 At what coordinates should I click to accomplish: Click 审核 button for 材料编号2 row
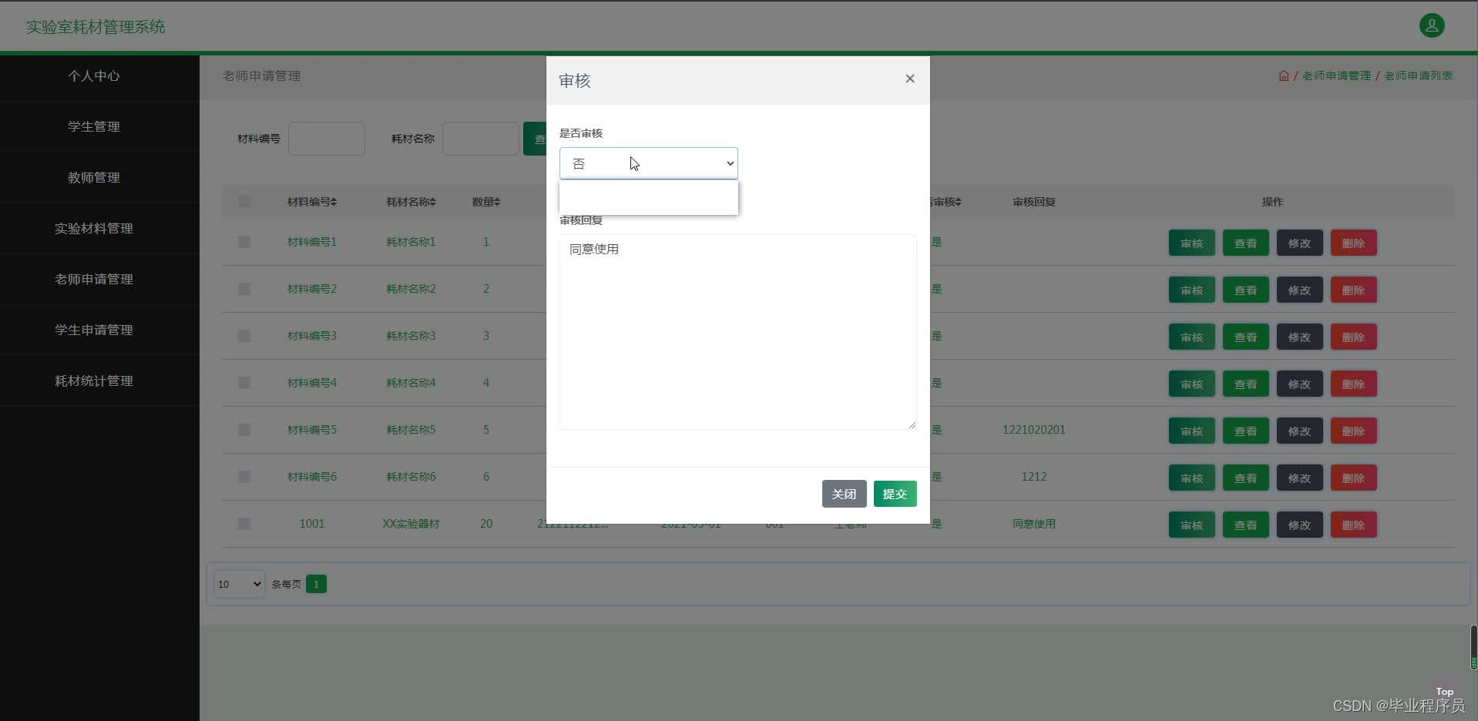1191,290
